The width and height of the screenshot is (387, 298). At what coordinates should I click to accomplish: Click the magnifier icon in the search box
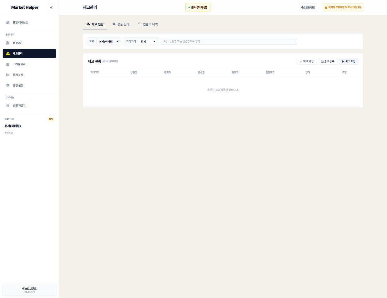pyautogui.click(x=165, y=41)
